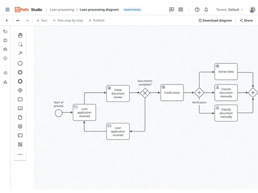Expand the Tenant: Default dropdown
The image size is (258, 193).
230,10
